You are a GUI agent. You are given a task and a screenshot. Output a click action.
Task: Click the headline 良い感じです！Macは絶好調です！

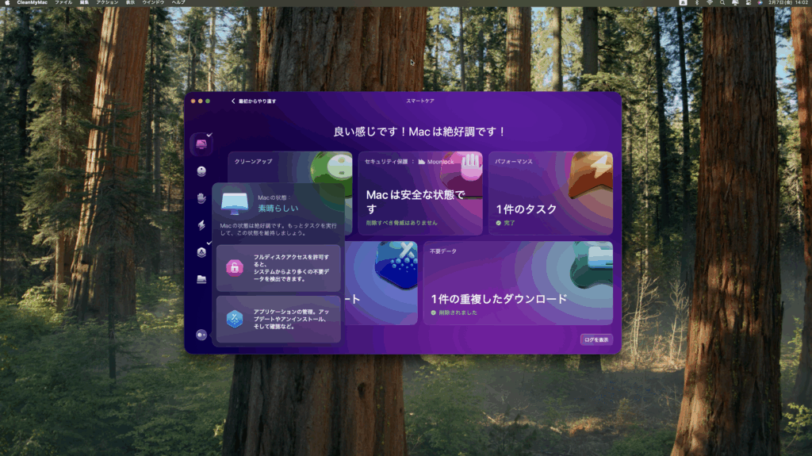pyautogui.click(x=420, y=132)
